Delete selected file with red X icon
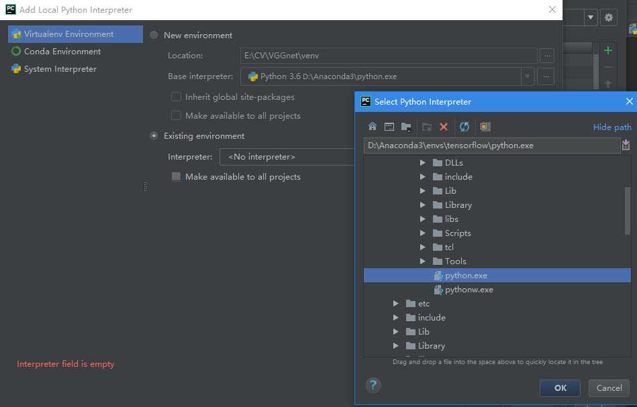637x407 pixels. 444,127
